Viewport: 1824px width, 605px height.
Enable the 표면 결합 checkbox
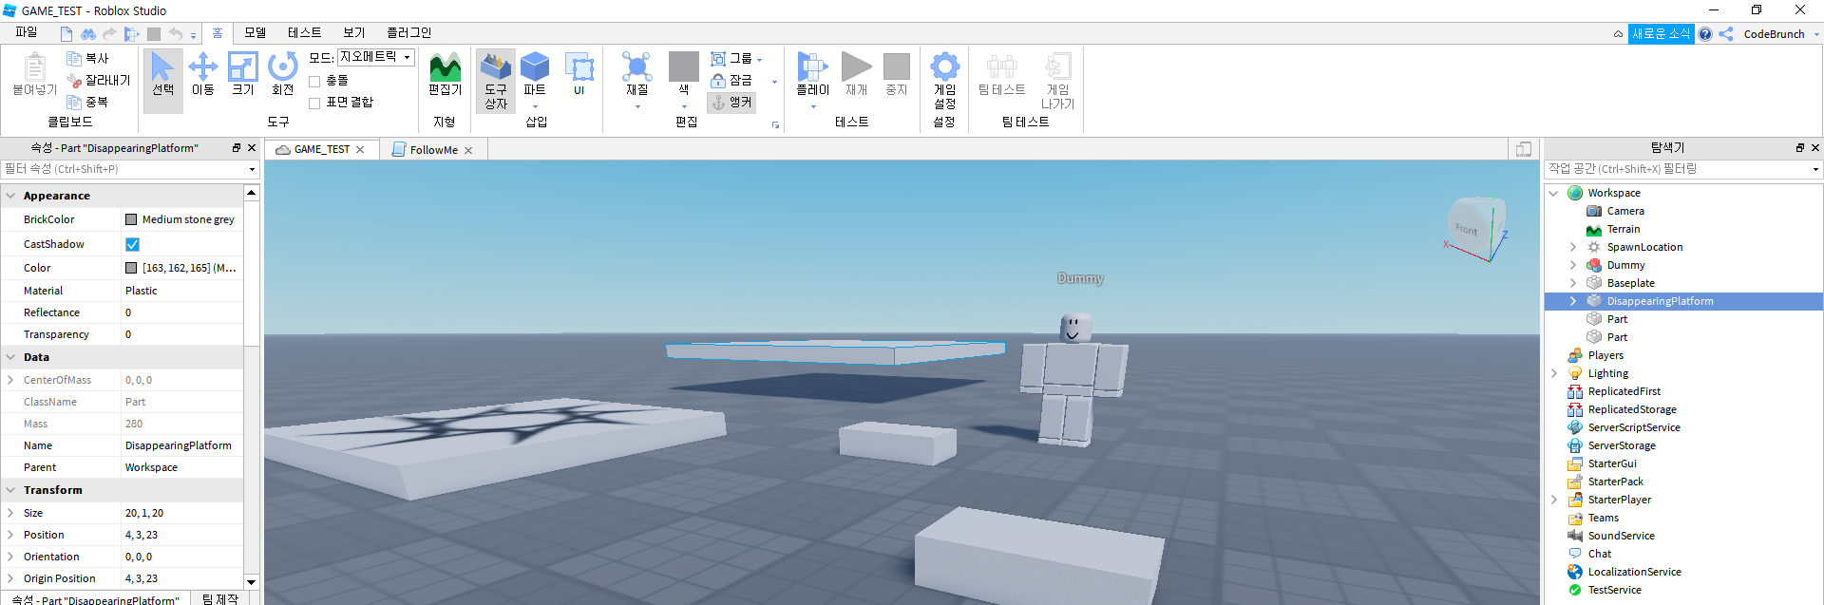click(x=314, y=104)
